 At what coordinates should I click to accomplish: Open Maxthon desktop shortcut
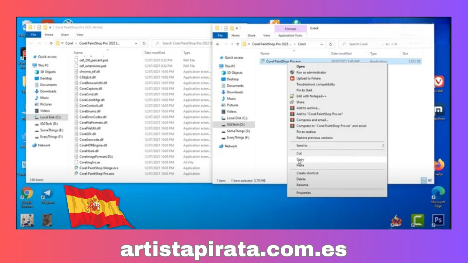438,113
